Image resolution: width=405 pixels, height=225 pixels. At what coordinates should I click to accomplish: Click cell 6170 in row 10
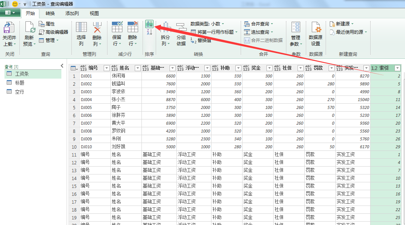[353, 147]
